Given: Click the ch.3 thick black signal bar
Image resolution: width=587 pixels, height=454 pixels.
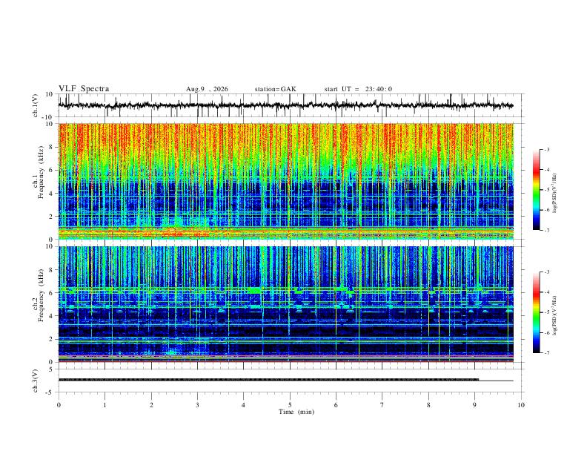Looking at the screenshot, I should point(268,380).
